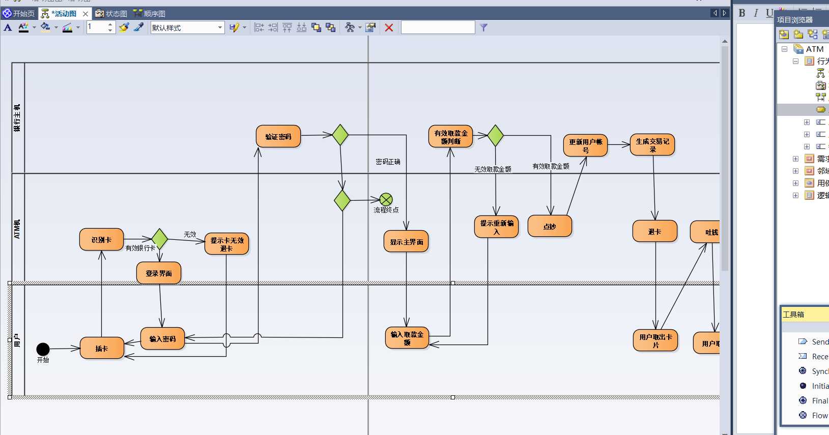The height and width of the screenshot is (435, 829).
Task: Select the 生成交易记录 activity node
Action: [652, 145]
